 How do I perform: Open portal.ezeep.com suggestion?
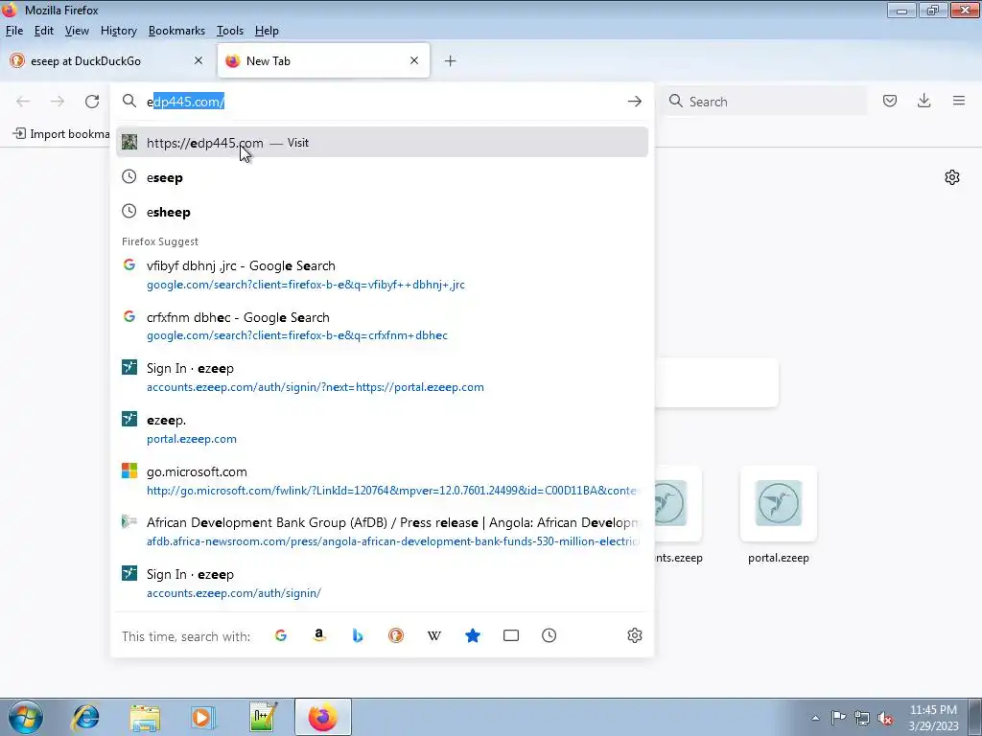pyautogui.click(x=382, y=428)
